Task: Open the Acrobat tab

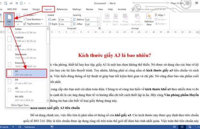Action: [122, 9]
